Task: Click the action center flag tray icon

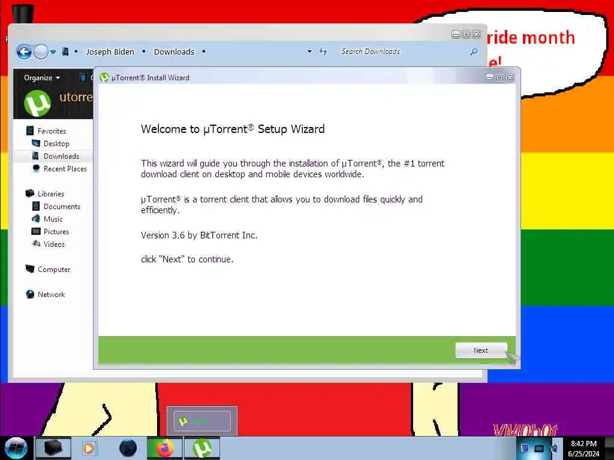Action: click(525, 448)
